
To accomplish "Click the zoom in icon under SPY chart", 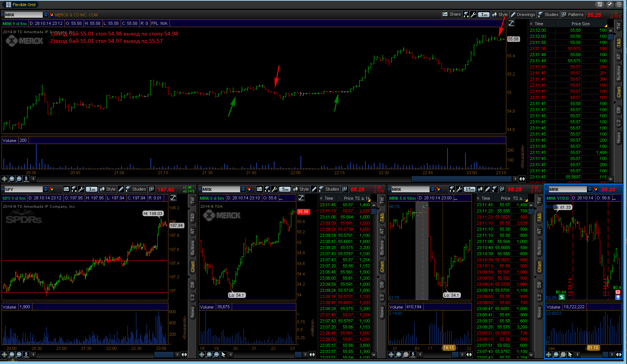I will click(x=12, y=354).
